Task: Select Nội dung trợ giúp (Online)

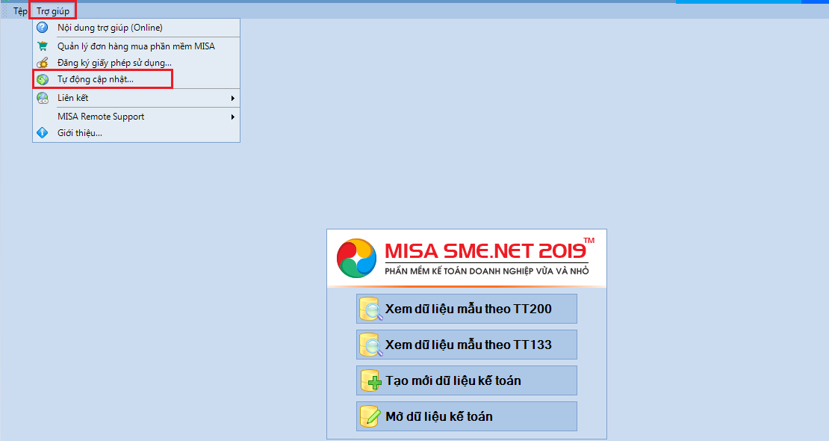Action: tap(137, 28)
